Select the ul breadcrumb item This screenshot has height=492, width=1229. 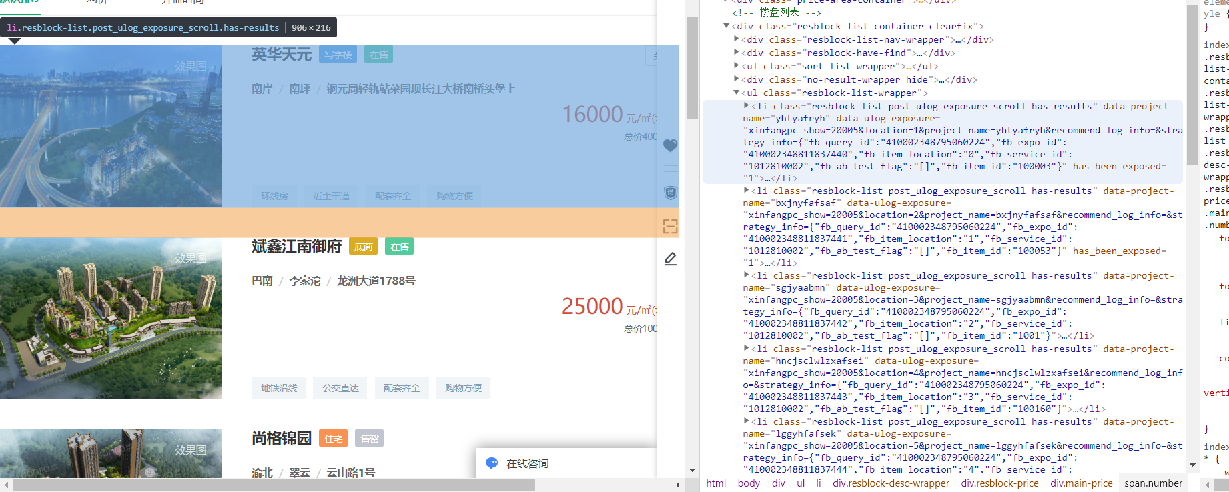tap(801, 483)
